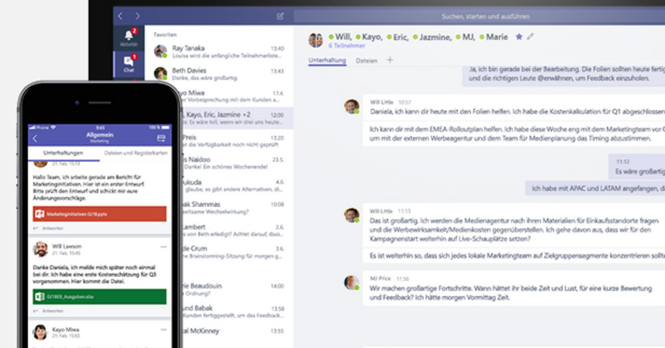Image resolution: width=665 pixels, height=348 pixels.
Task: Click the new chat compose icon
Action: point(280,16)
